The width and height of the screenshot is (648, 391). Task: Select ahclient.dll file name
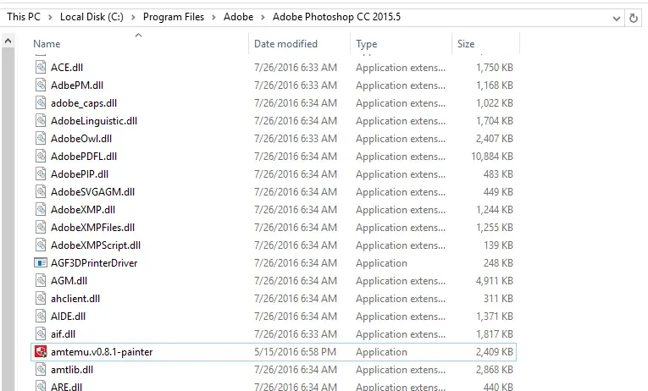pyautogui.click(x=75, y=298)
